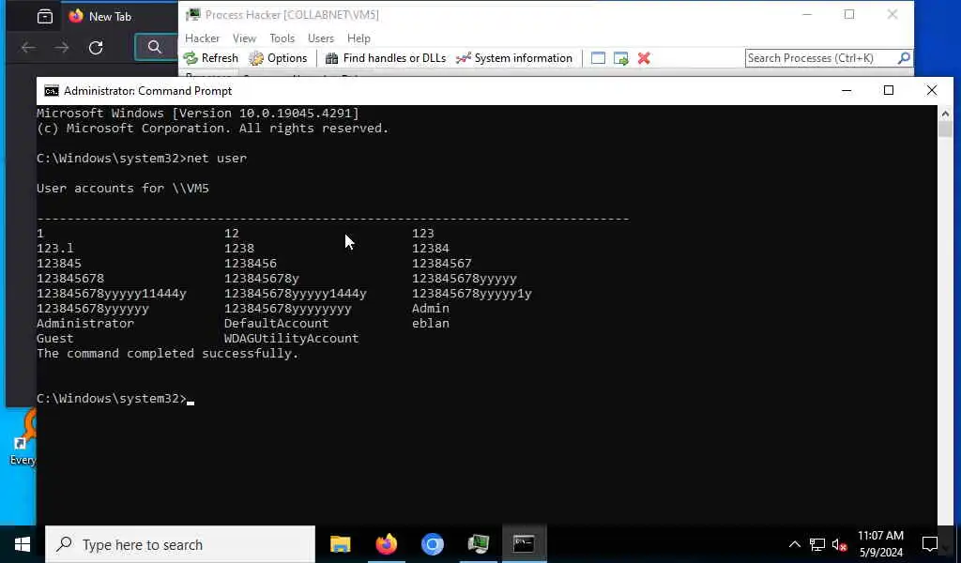Switch to Process Hacker taskbar icon
Image resolution: width=961 pixels, height=563 pixels.
478,544
